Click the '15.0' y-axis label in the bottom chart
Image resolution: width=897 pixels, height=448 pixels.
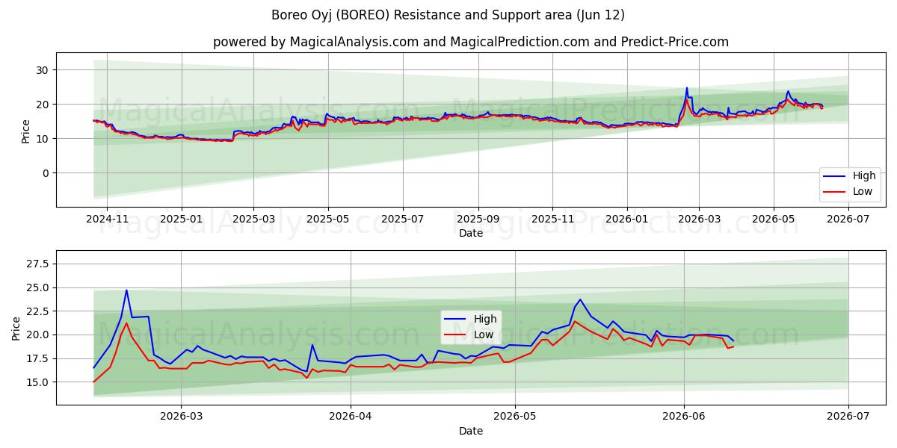(x=38, y=382)
